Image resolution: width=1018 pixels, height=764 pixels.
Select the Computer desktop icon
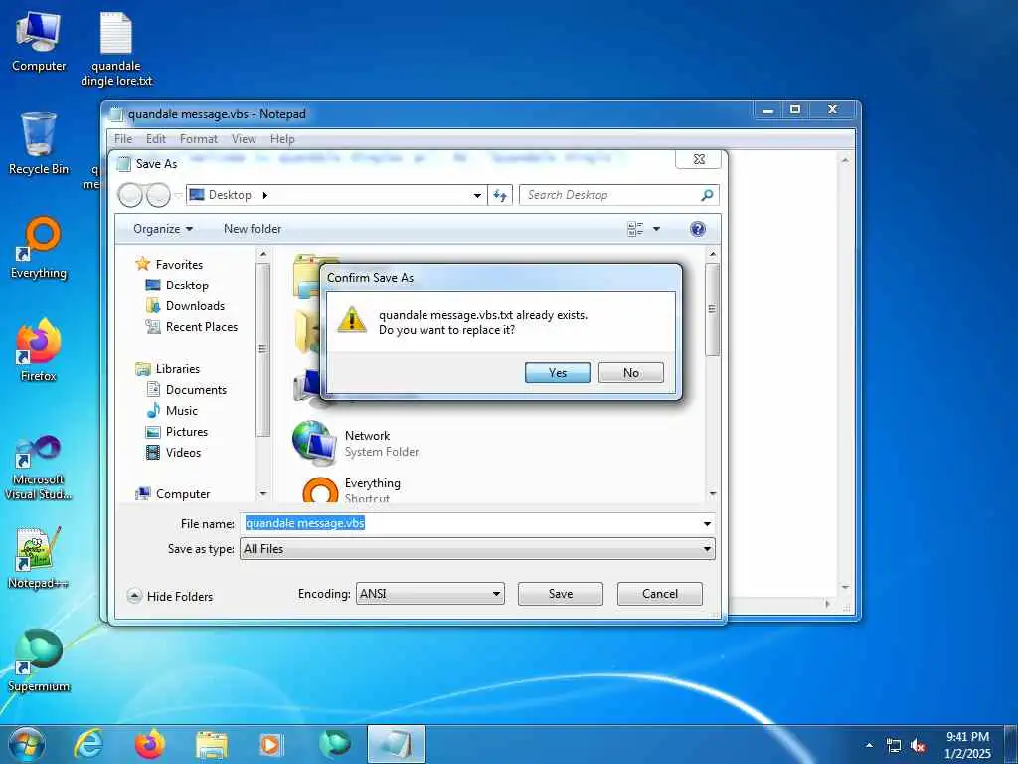click(x=39, y=42)
